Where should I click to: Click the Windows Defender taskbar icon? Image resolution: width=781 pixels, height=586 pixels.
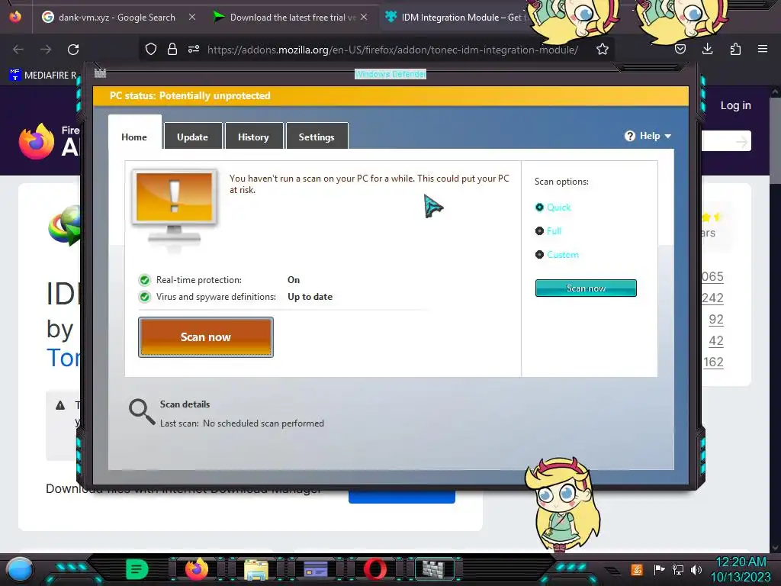[434, 569]
